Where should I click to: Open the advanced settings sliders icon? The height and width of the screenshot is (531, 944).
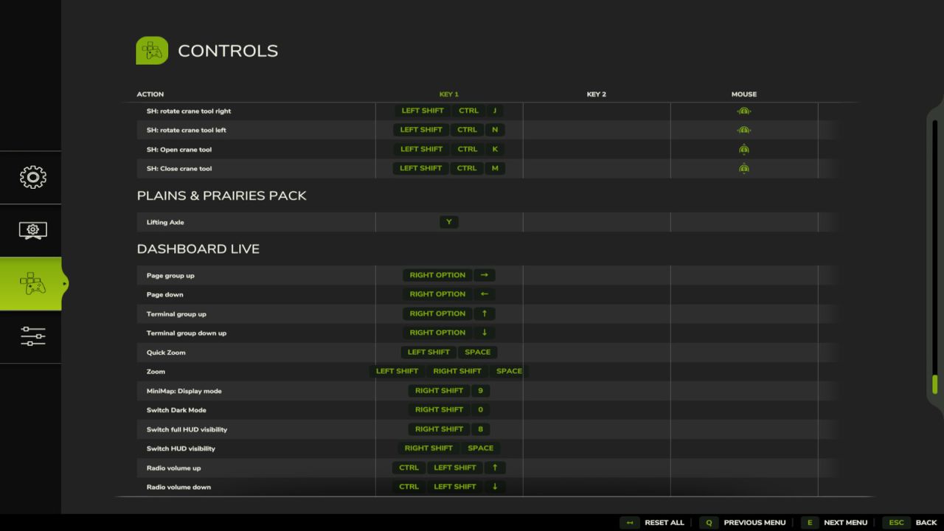pos(32,337)
